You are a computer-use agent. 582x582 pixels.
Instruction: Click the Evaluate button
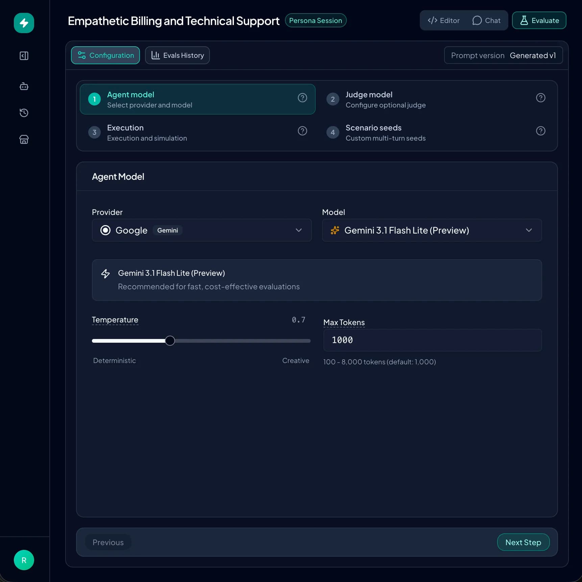[539, 21]
